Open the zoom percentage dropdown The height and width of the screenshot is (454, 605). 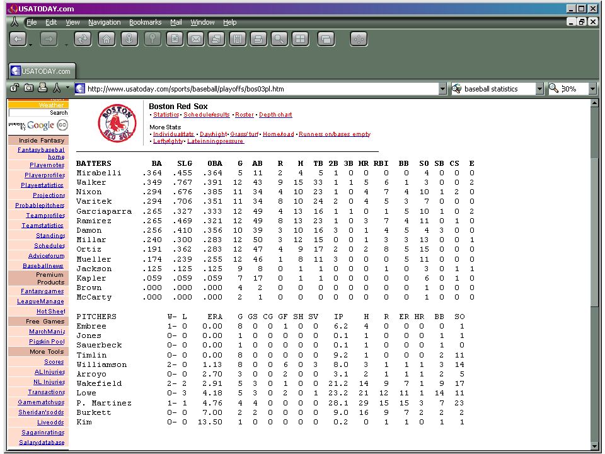592,89
